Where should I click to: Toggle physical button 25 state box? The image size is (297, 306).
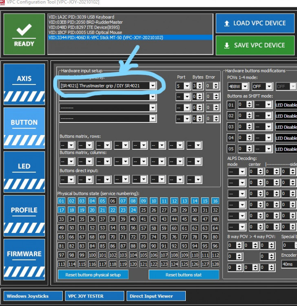(x=143, y=210)
